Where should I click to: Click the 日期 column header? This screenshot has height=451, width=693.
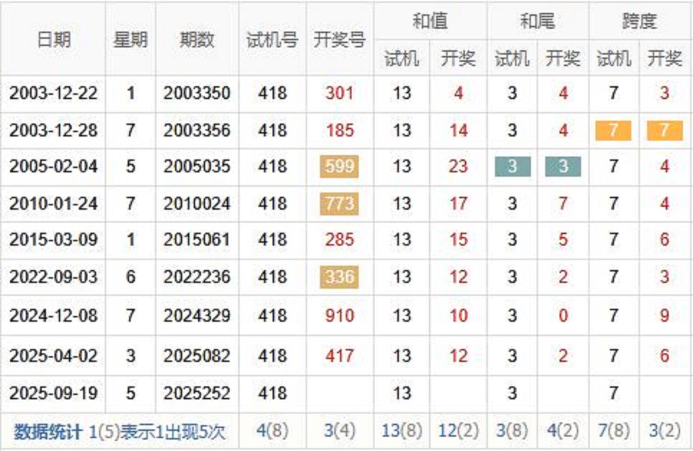[x=53, y=39]
